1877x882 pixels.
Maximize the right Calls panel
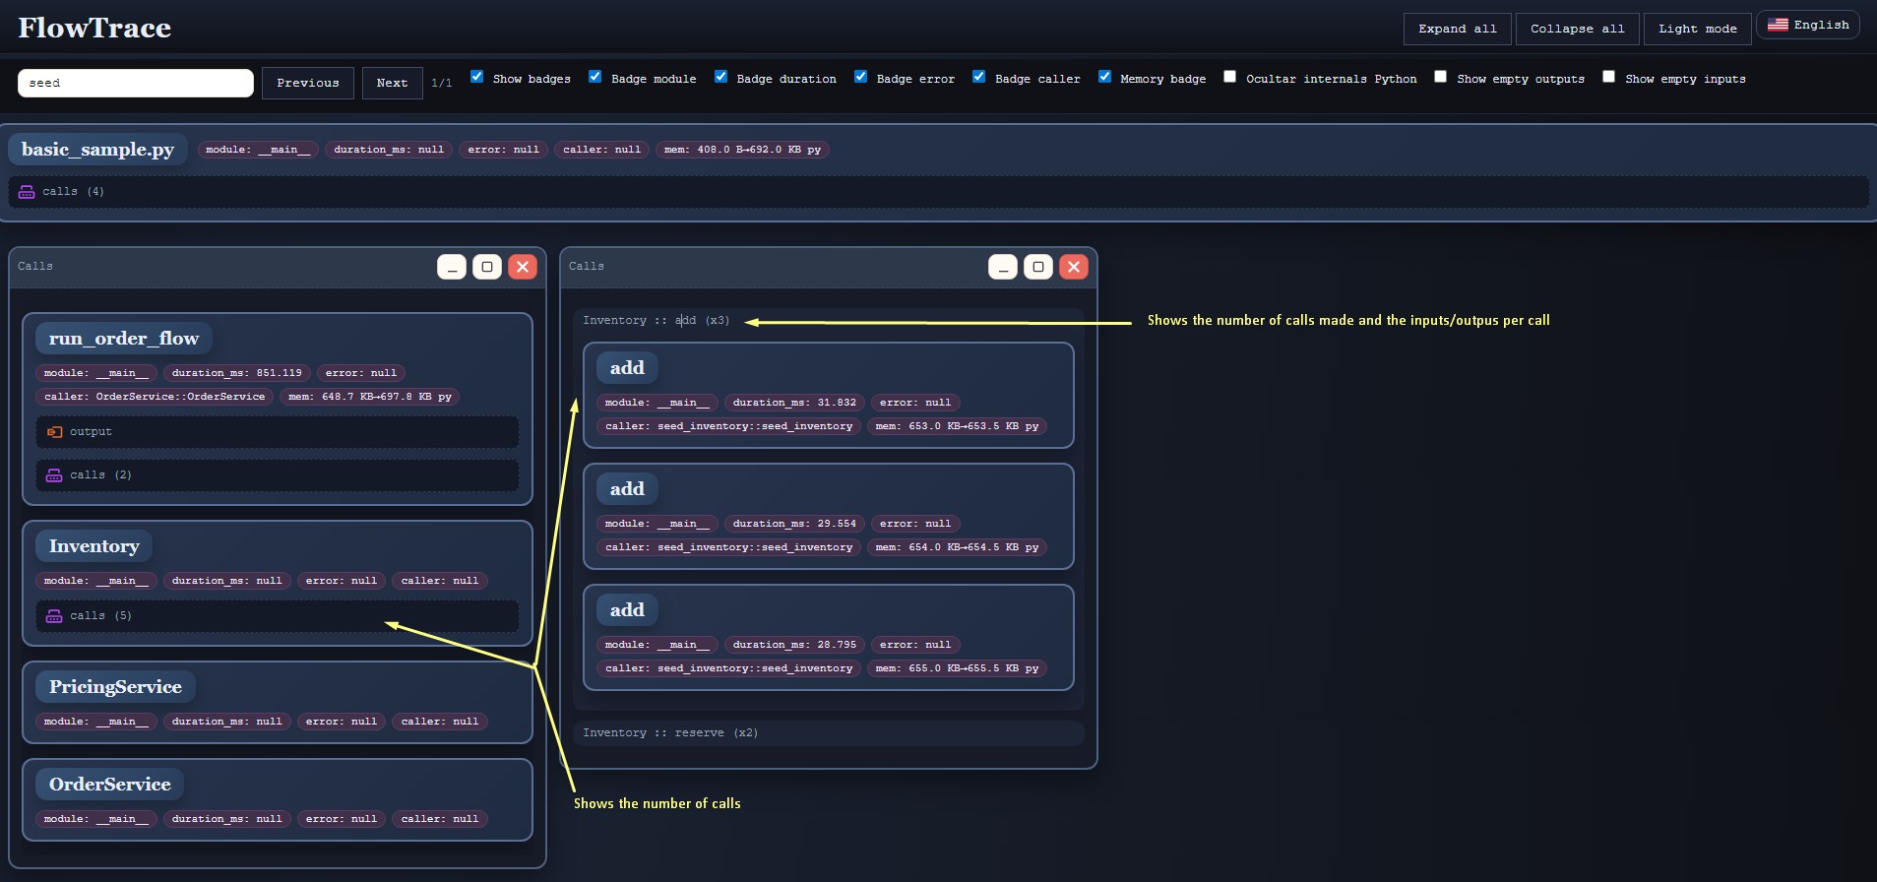coord(1038,267)
